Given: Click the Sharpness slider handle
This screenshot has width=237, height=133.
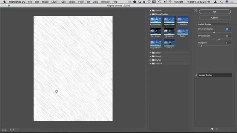Looking at the screenshot, I should (201, 46).
